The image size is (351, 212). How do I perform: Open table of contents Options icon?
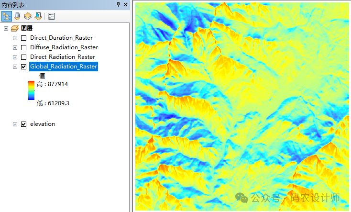(52, 16)
